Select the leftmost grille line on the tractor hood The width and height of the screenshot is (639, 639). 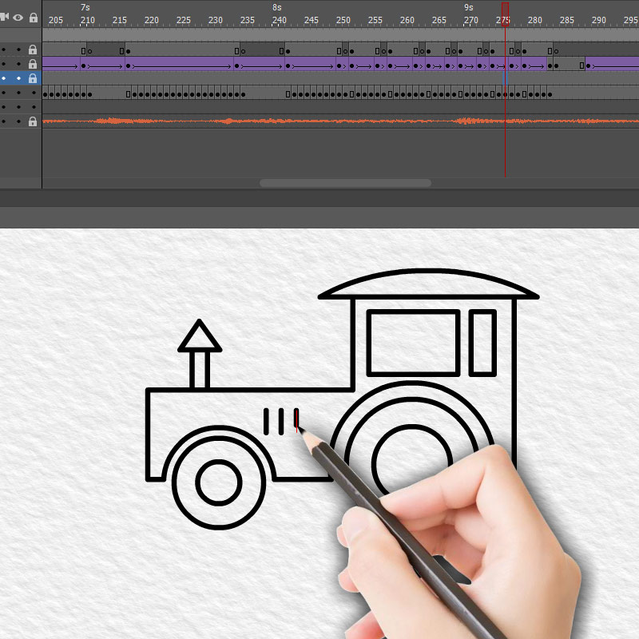[266, 422]
